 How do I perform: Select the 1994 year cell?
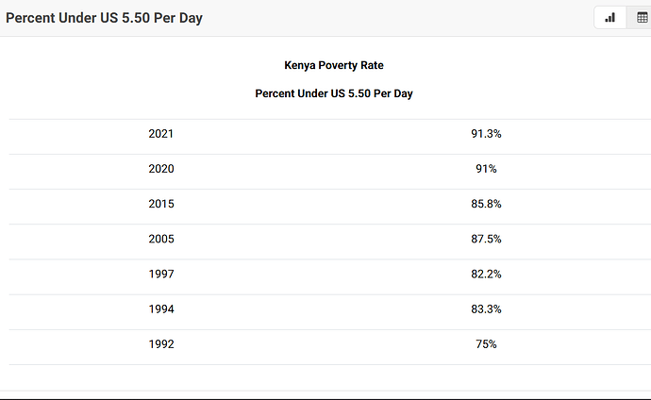click(x=161, y=309)
